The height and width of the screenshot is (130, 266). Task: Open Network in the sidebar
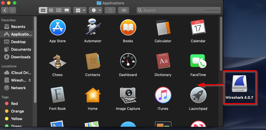[17, 88]
